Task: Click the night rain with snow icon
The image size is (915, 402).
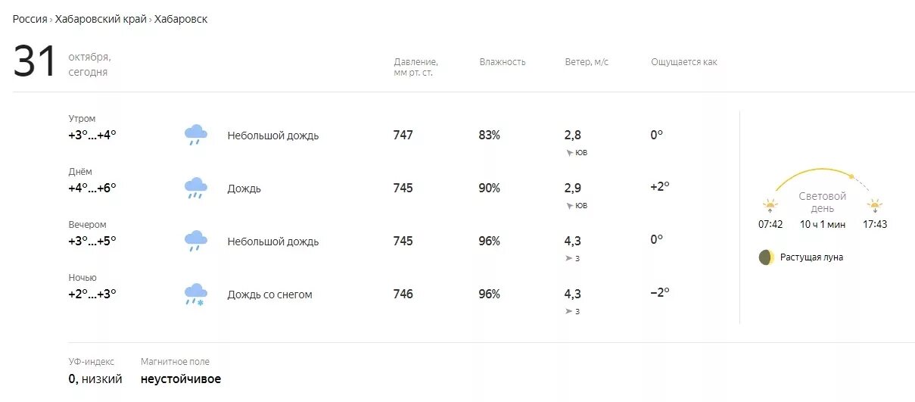Action: 196,294
